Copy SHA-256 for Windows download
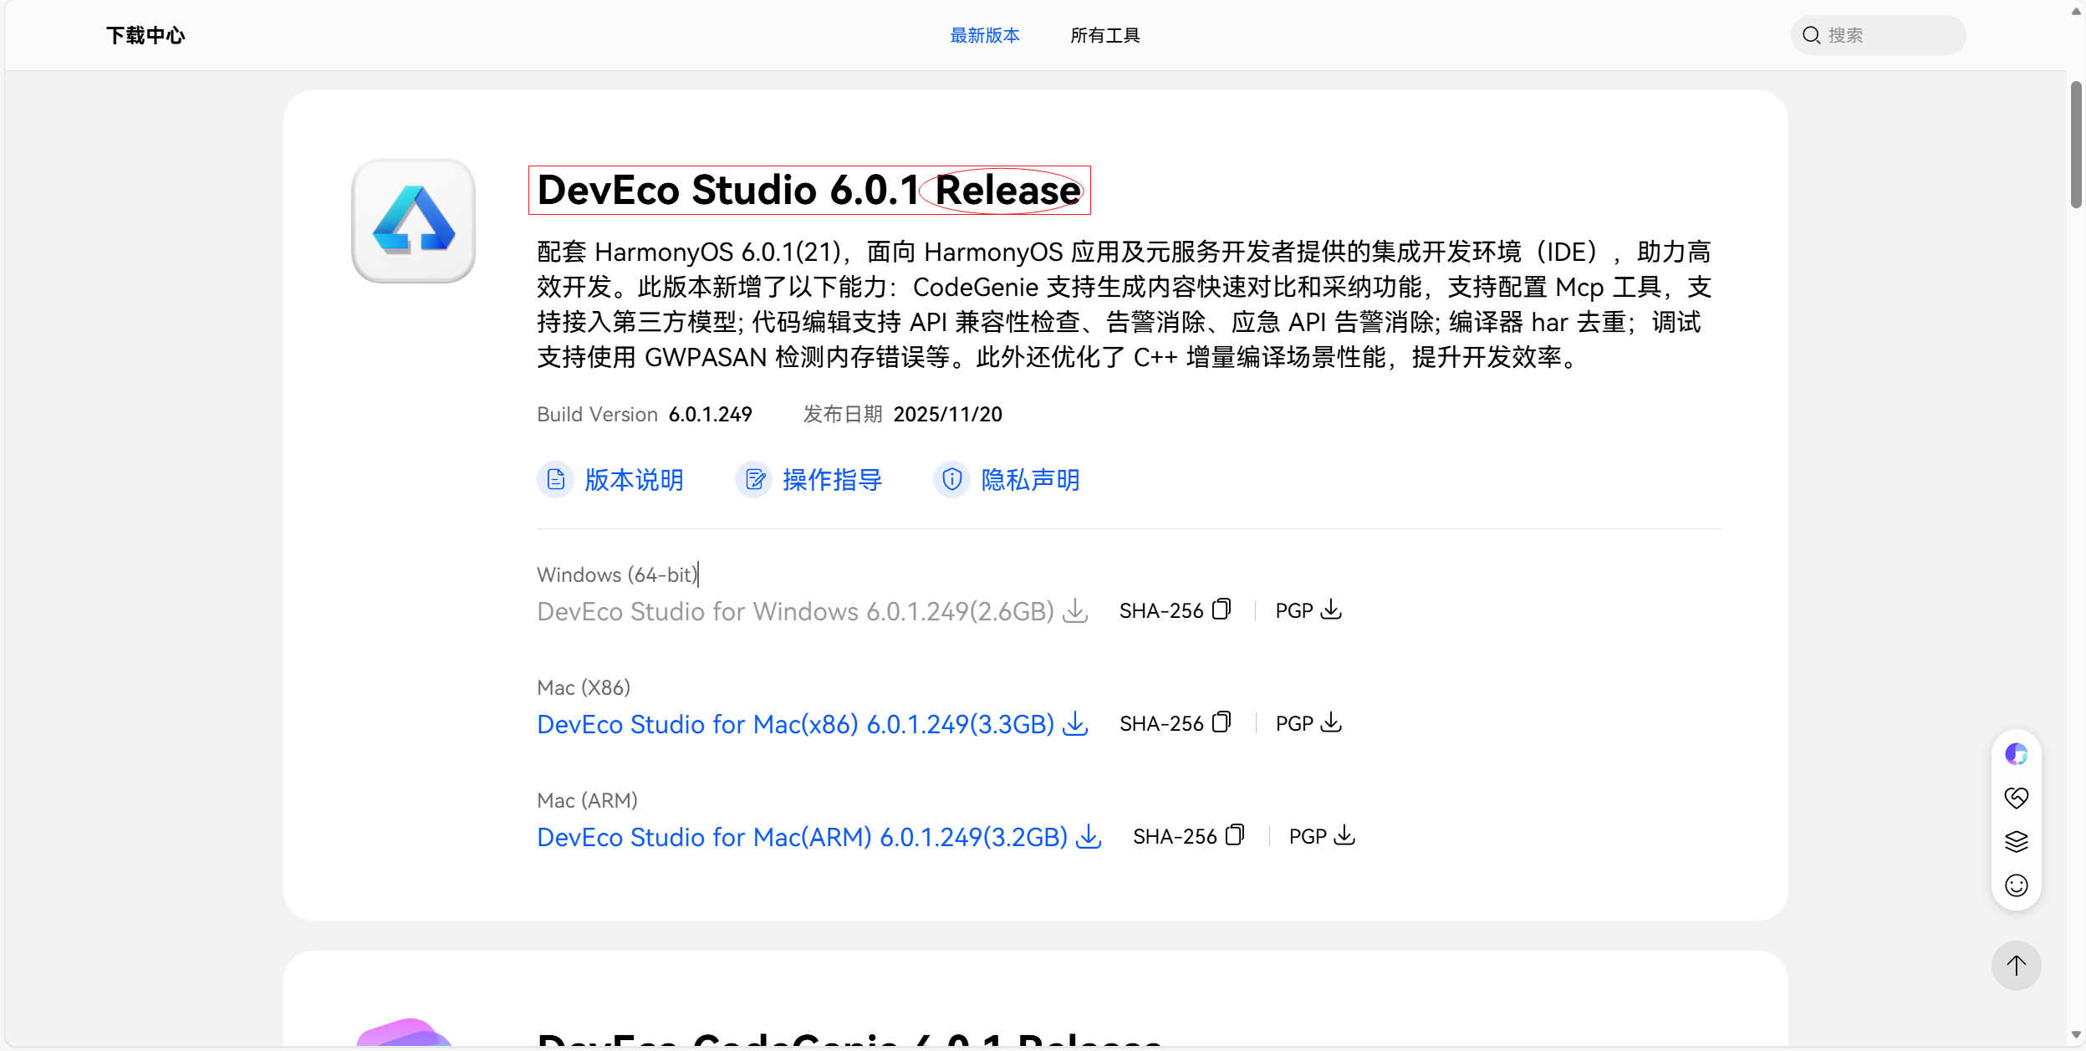The image size is (2086, 1051). pyautogui.click(x=1222, y=610)
